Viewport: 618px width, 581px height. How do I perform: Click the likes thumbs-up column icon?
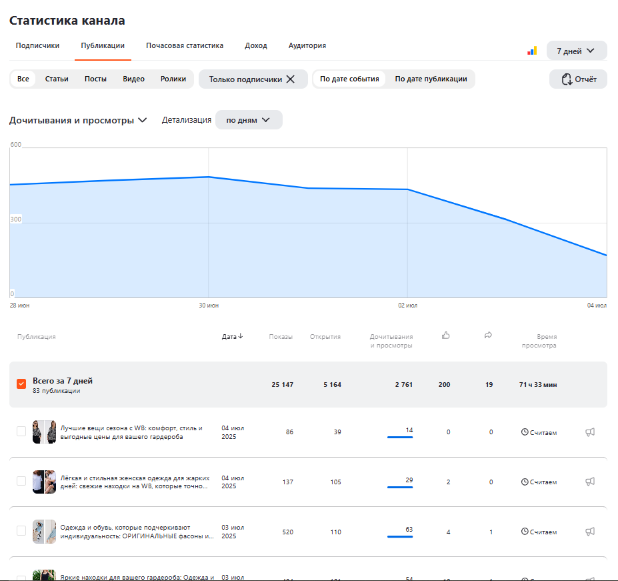446,336
